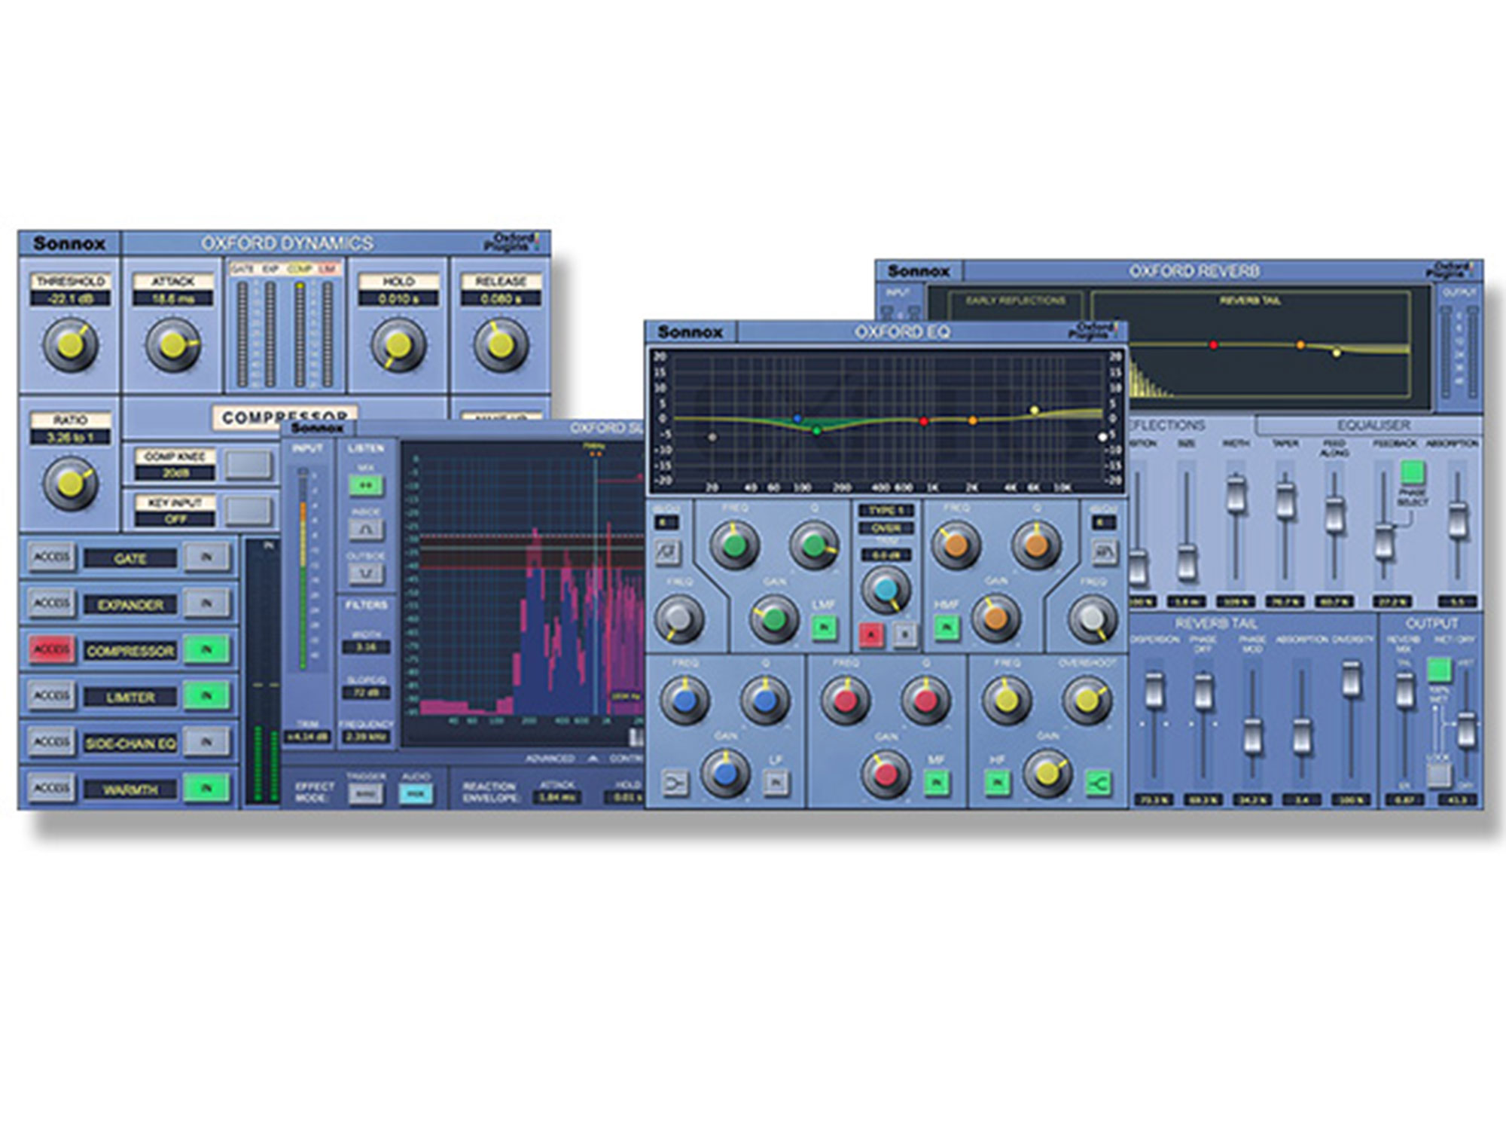
Task: Select the INSIDE listen icon in SuprEsser
Action: (x=366, y=530)
